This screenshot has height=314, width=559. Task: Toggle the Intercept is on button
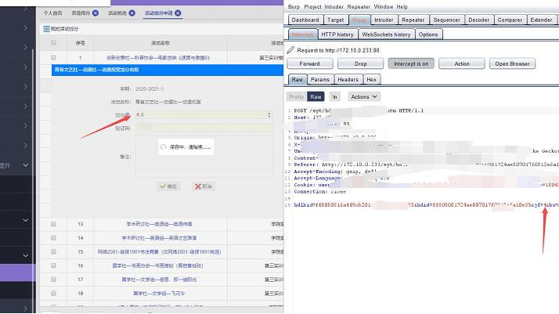tap(411, 63)
